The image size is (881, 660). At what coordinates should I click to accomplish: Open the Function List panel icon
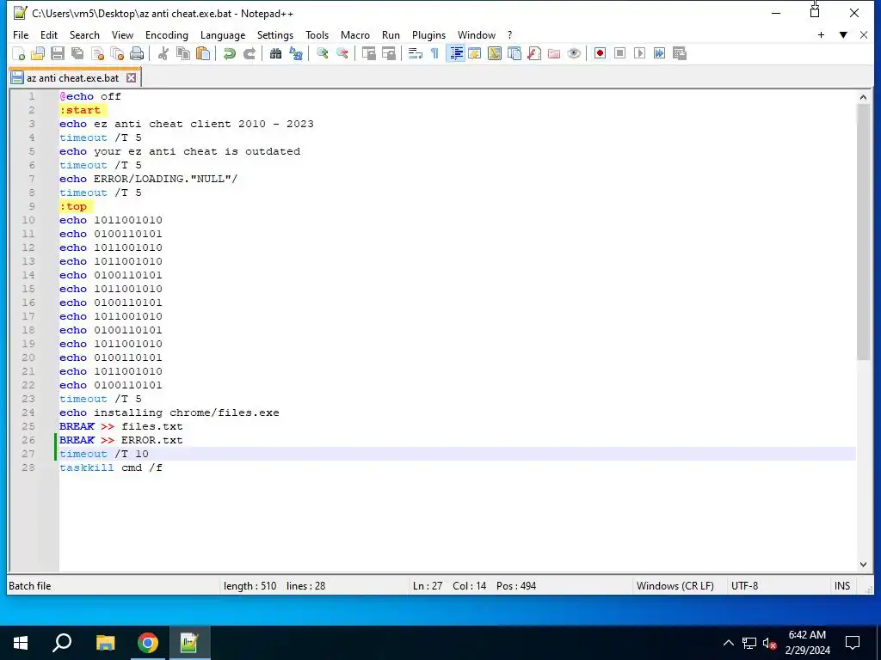coord(534,53)
